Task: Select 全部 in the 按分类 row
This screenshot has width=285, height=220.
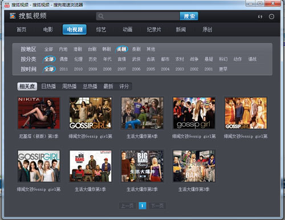Action: pyautogui.click(x=49, y=59)
